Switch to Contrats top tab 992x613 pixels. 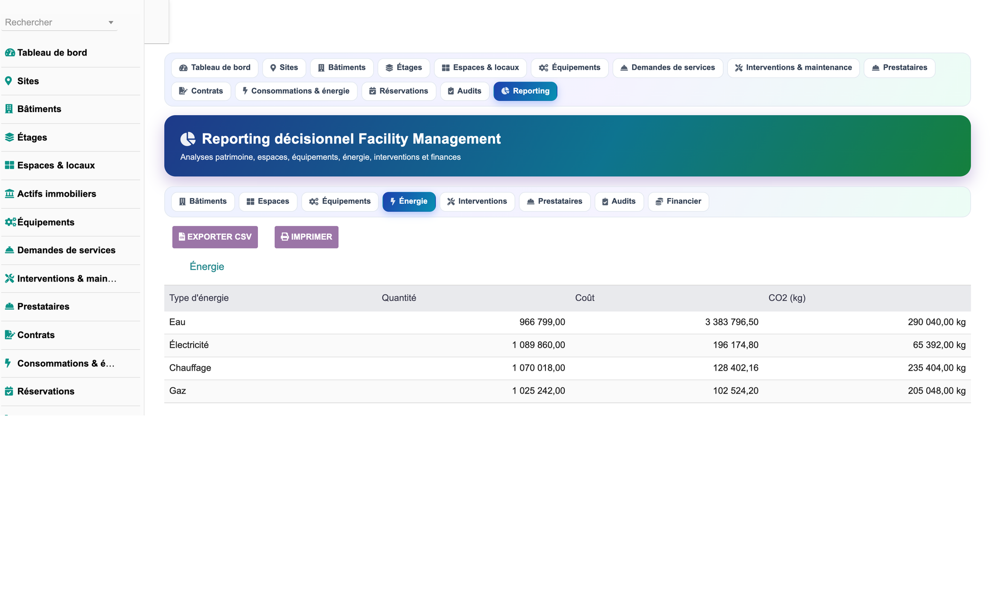click(201, 91)
